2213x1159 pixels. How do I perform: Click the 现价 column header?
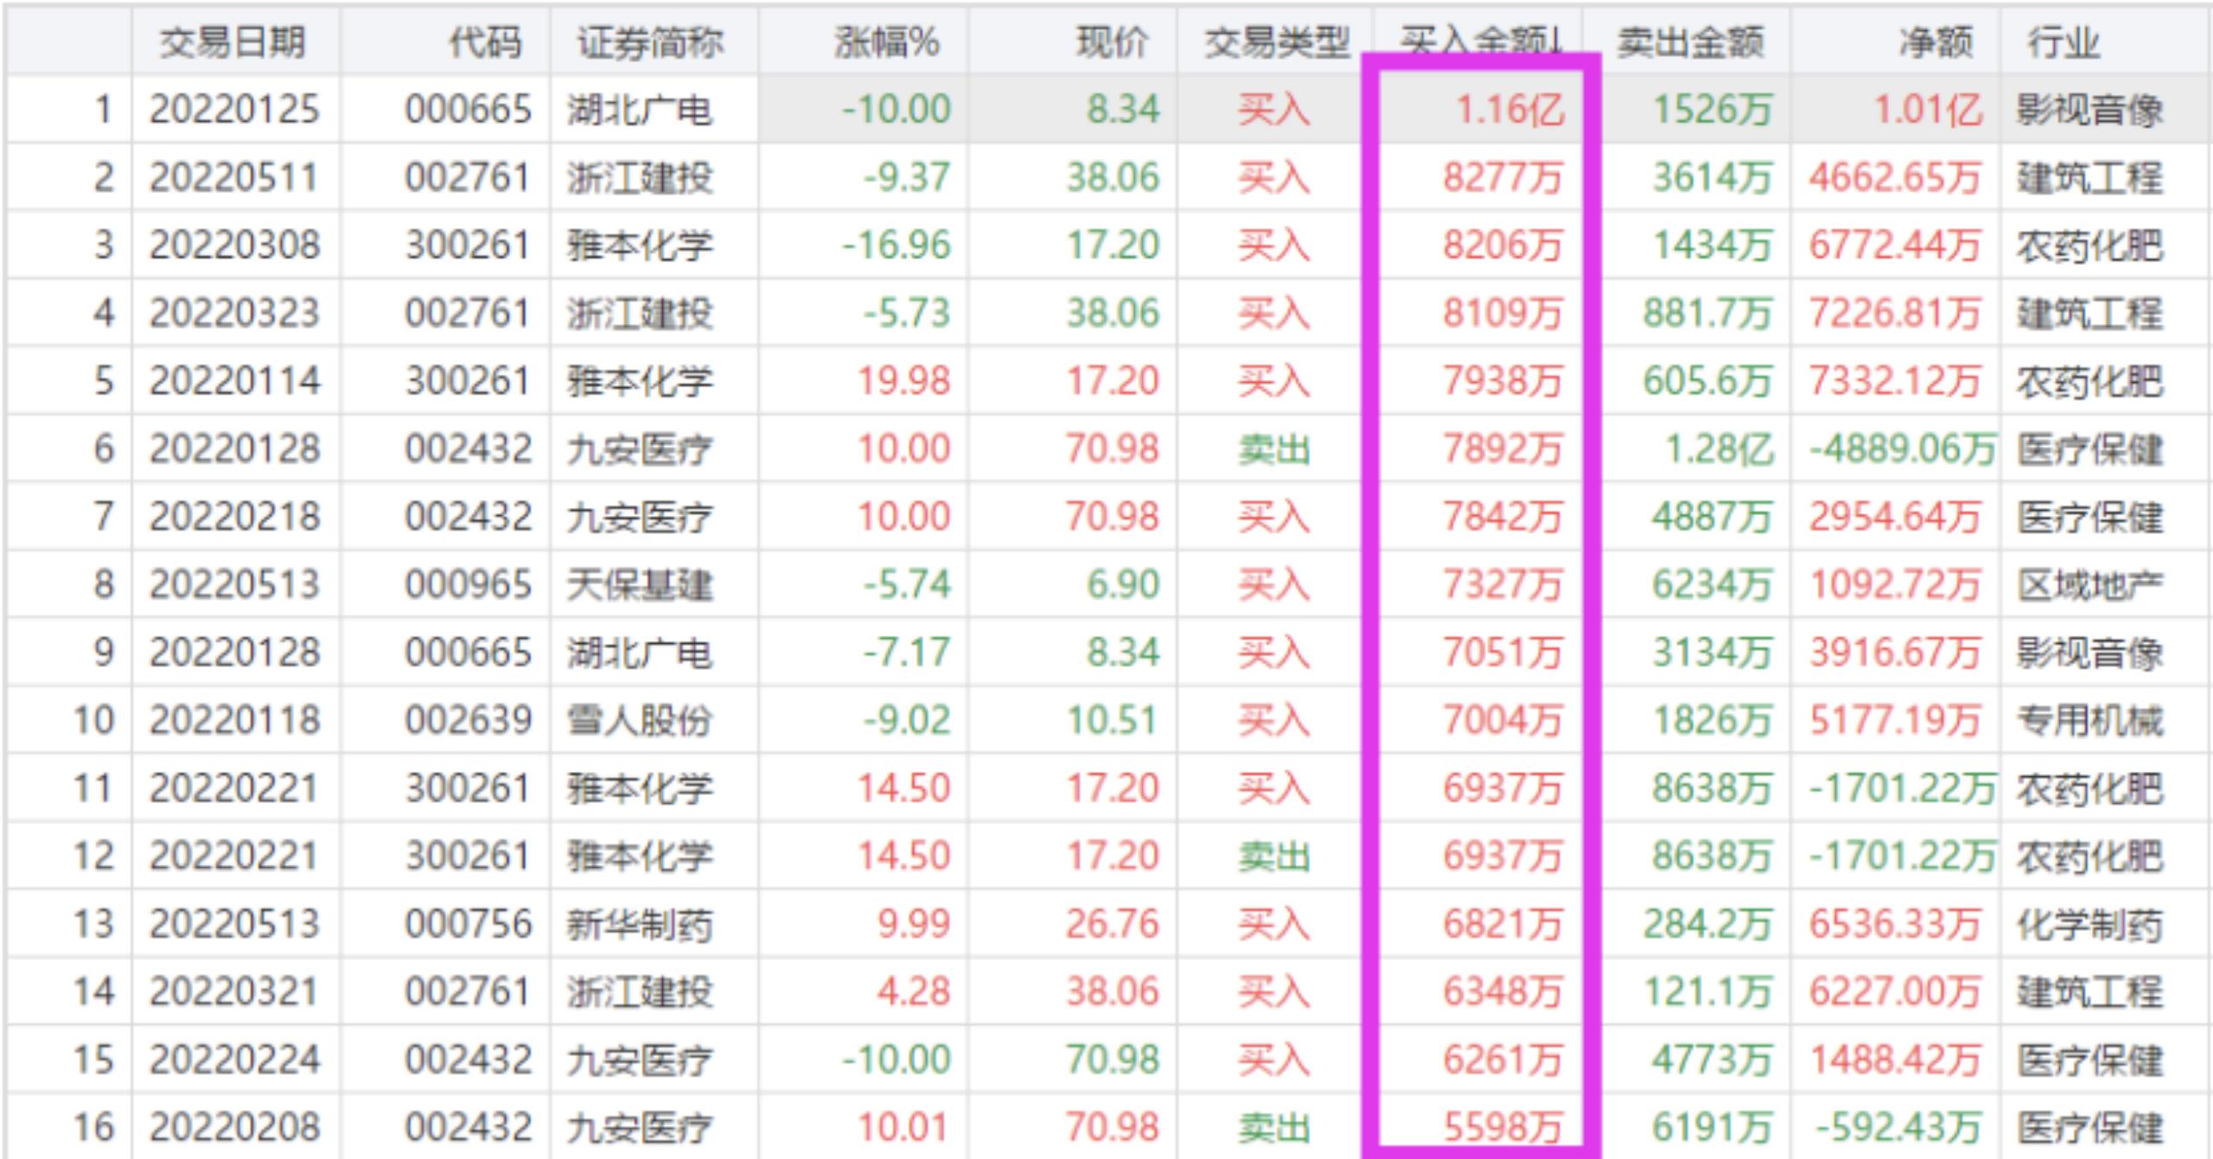point(1113,42)
